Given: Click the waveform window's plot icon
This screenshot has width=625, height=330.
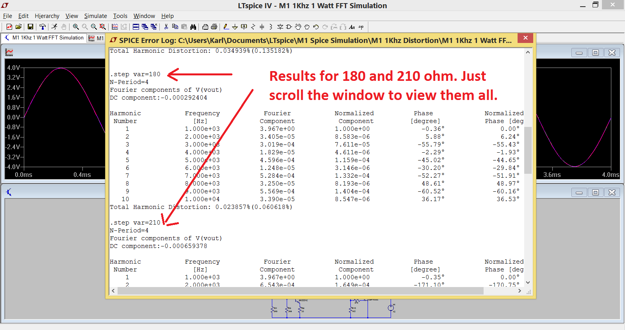Looking at the screenshot, I should point(9,52).
